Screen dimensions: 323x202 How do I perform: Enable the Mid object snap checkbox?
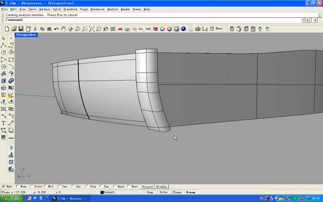[46, 186]
